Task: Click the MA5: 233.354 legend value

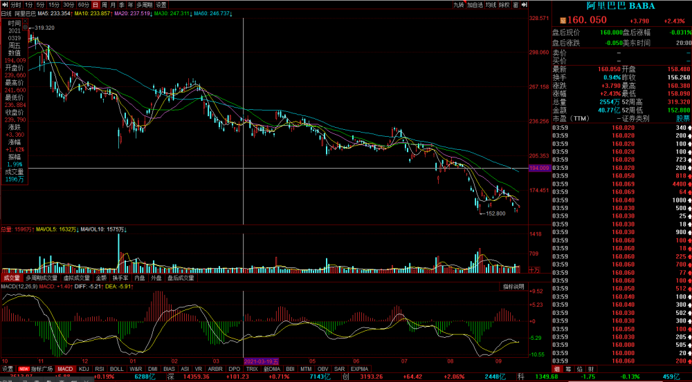Action: pos(54,14)
